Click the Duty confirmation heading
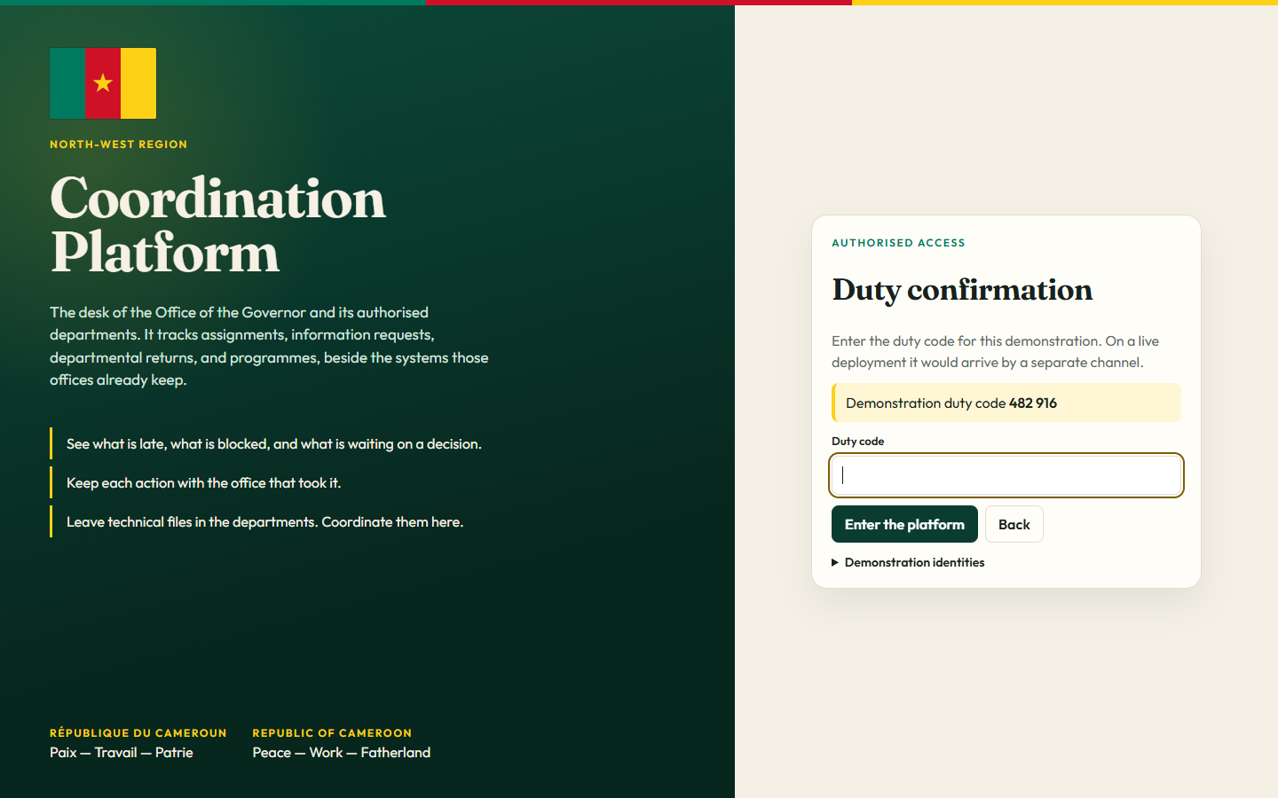The image size is (1278, 798). [x=962, y=290]
